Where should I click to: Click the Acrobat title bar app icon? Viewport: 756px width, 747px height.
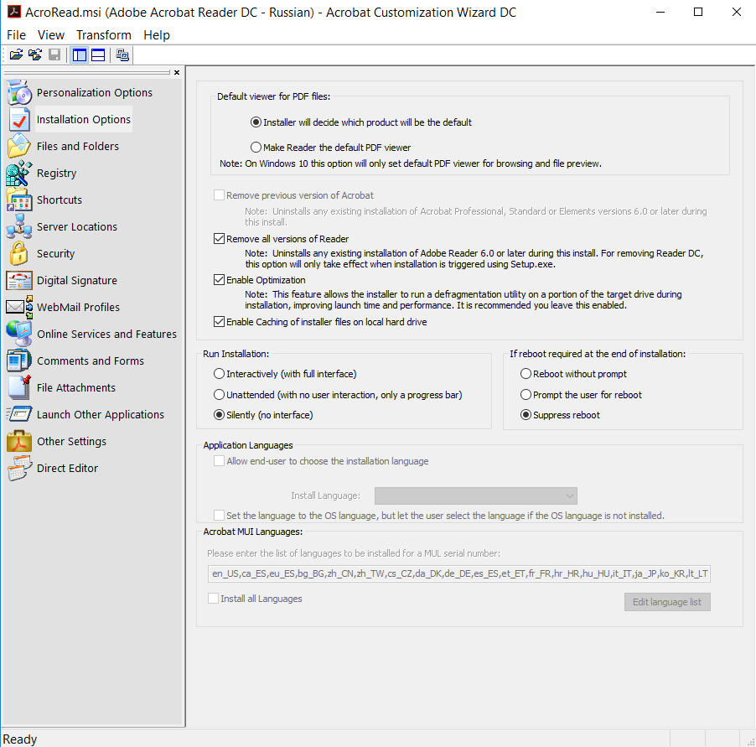pyautogui.click(x=13, y=12)
